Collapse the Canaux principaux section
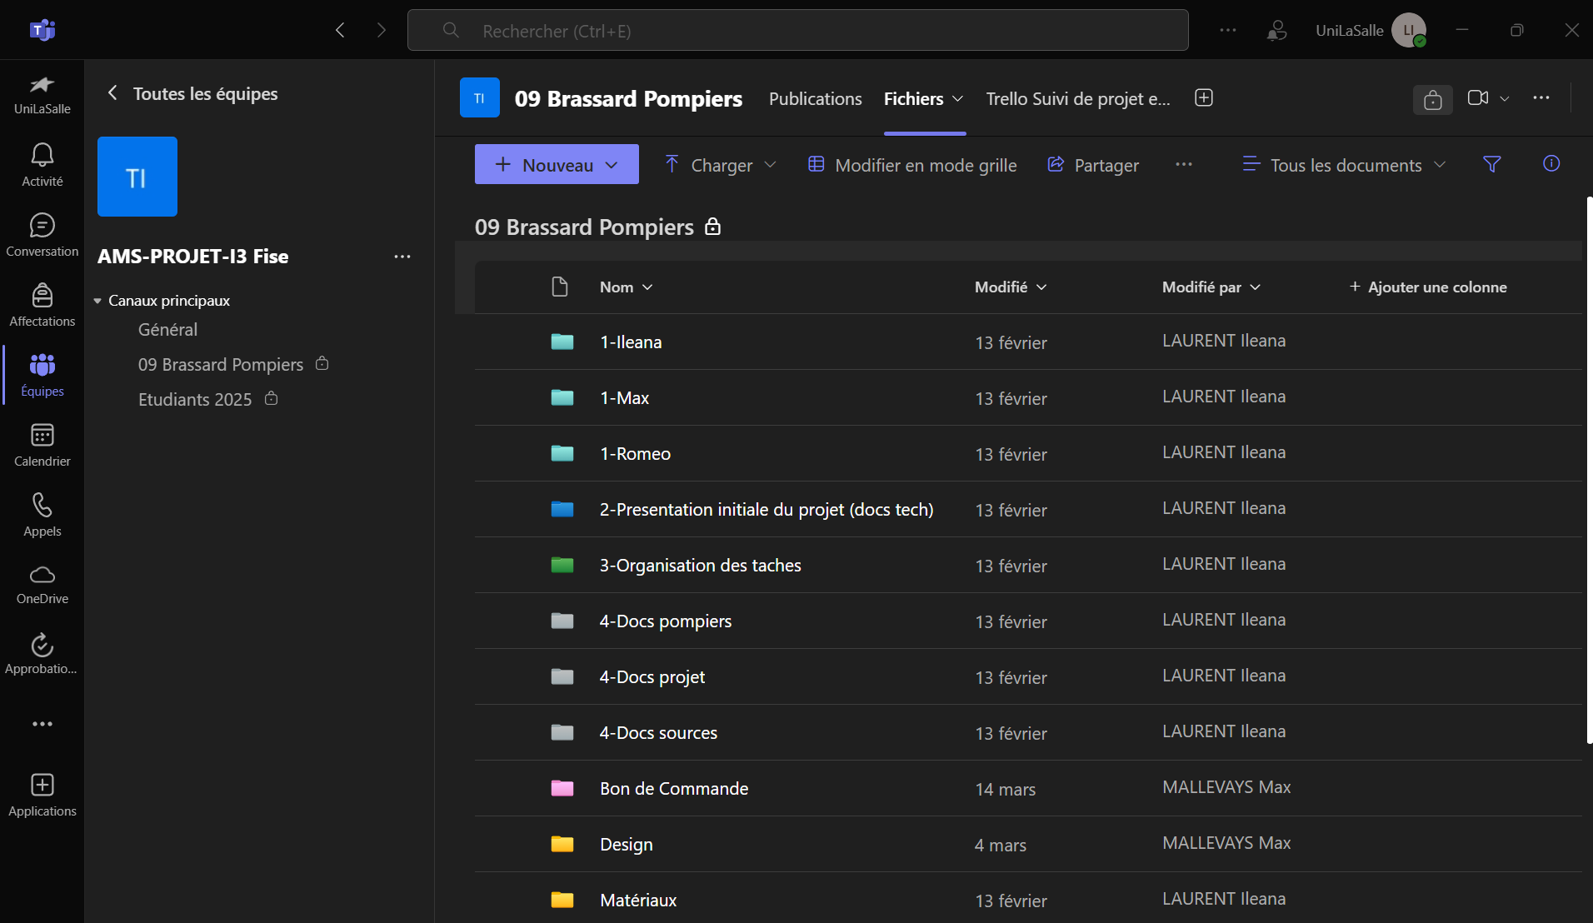1593x923 pixels. click(99, 301)
